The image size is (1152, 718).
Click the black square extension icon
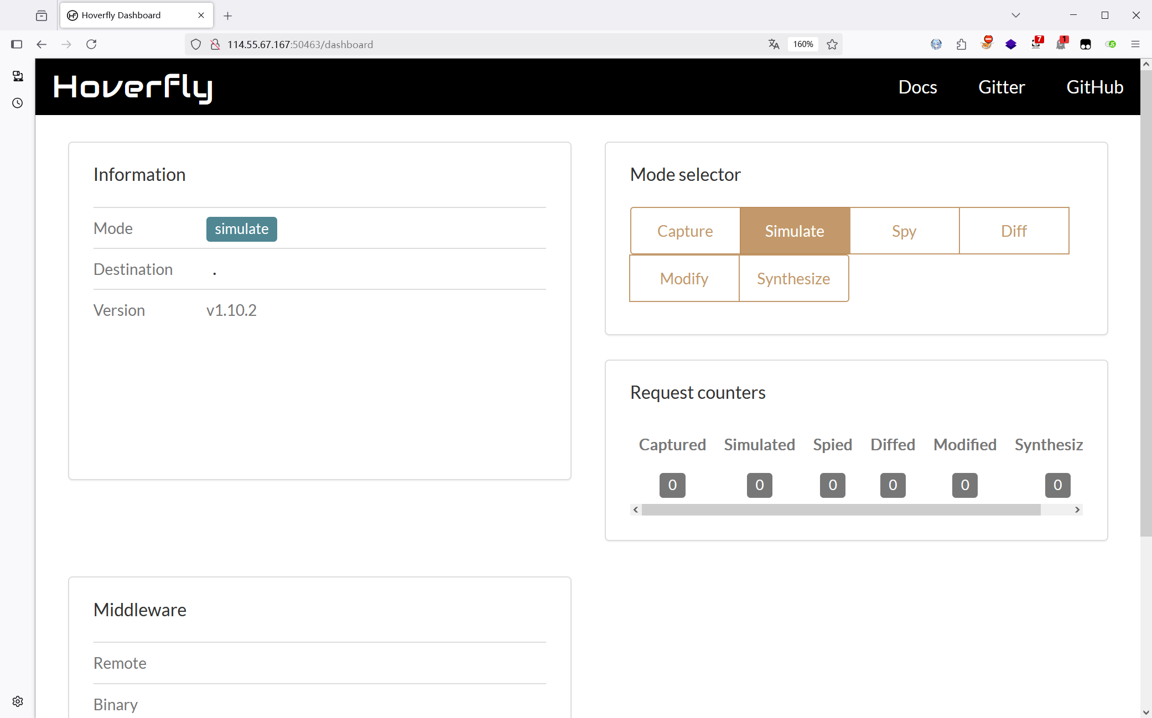(x=1086, y=44)
